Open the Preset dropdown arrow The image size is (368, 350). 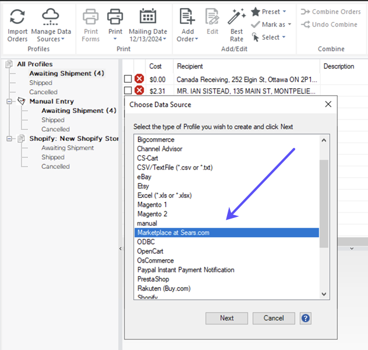(x=285, y=12)
